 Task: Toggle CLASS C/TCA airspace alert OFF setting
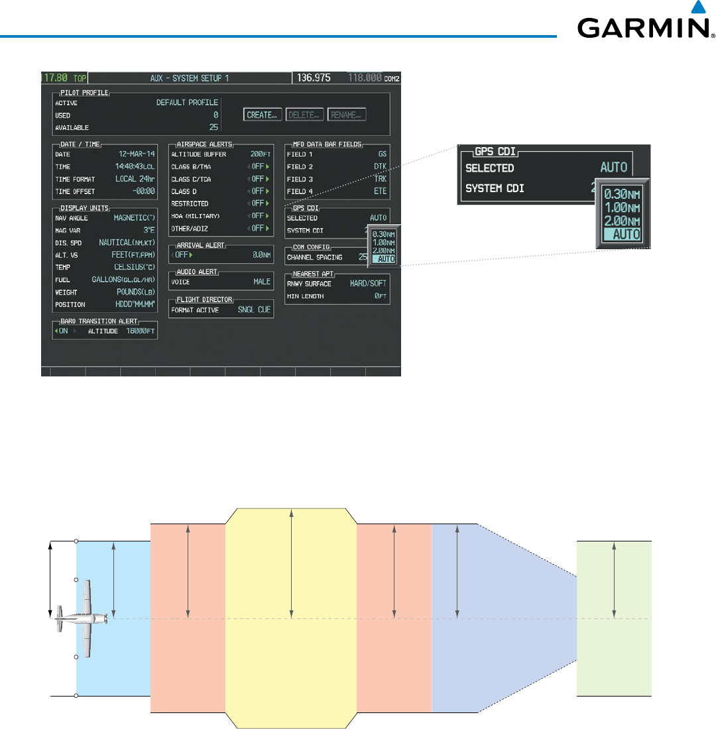pyautogui.click(x=258, y=179)
